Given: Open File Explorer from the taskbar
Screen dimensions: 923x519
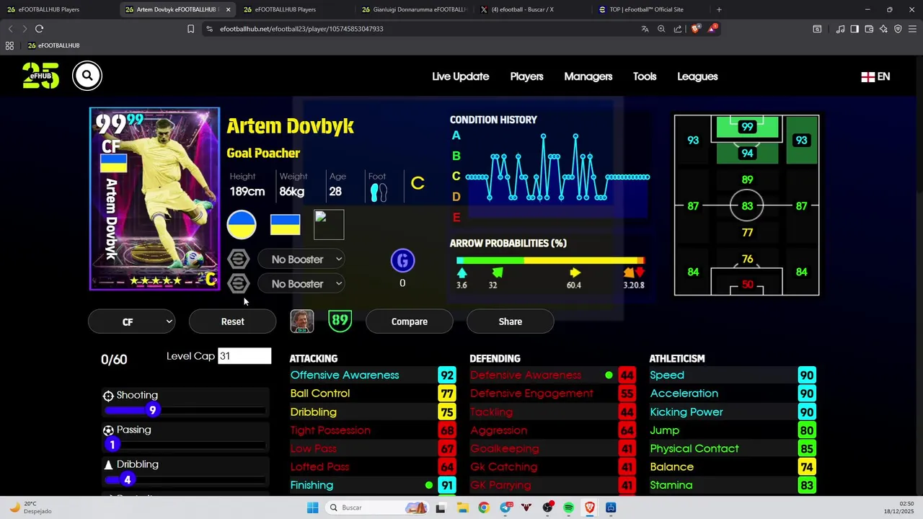Looking at the screenshot, I should click(x=462, y=507).
